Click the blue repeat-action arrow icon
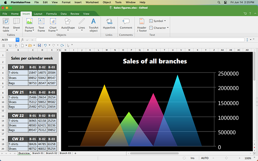This screenshot has width=258, height=161. pyautogui.click(x=62, y=45)
